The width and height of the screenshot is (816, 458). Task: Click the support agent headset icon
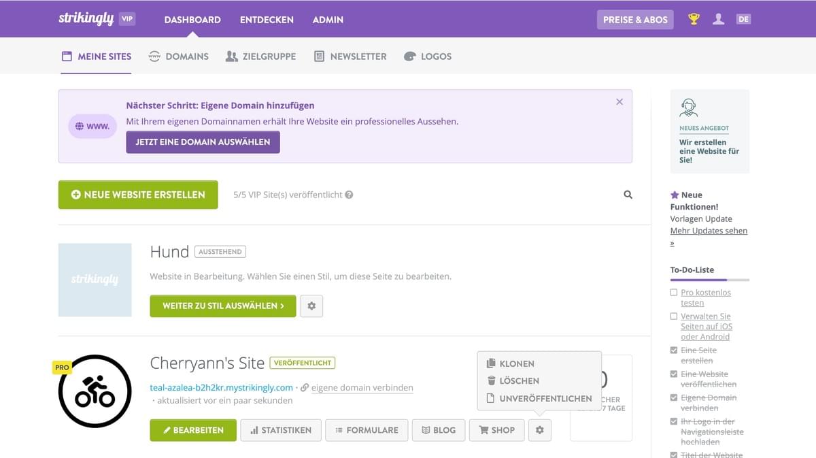(x=688, y=108)
